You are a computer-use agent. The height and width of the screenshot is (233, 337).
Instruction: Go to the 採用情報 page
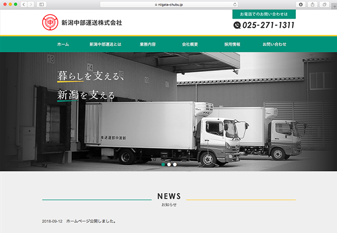click(232, 44)
